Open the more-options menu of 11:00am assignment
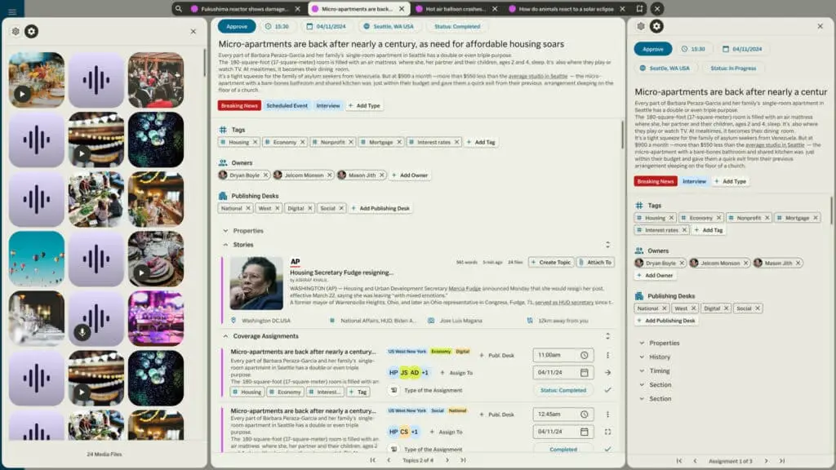The image size is (836, 470). point(607,356)
